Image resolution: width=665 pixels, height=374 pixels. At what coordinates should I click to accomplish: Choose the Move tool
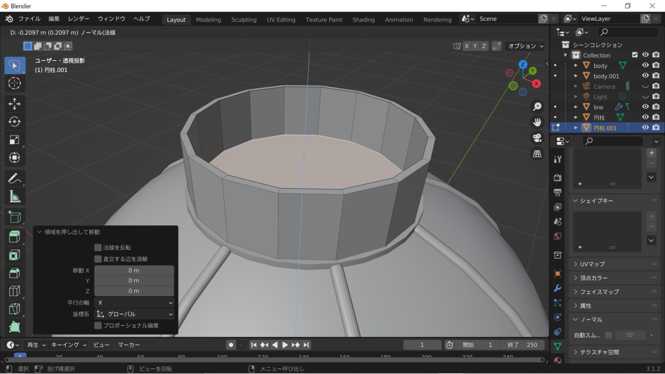click(15, 104)
